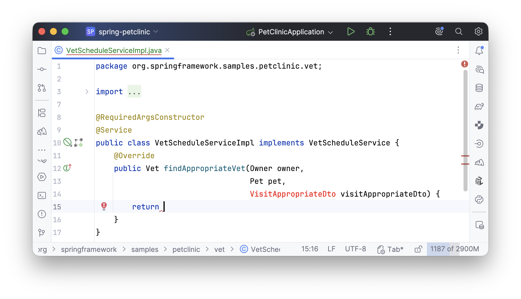Click the lower red error stripe marker
The width and height of the screenshot is (521, 299).
[465, 164]
